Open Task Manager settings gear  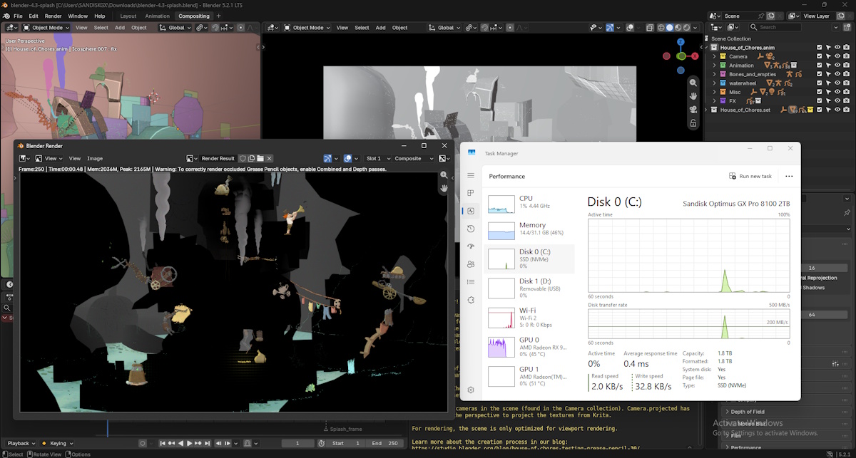[x=471, y=390]
